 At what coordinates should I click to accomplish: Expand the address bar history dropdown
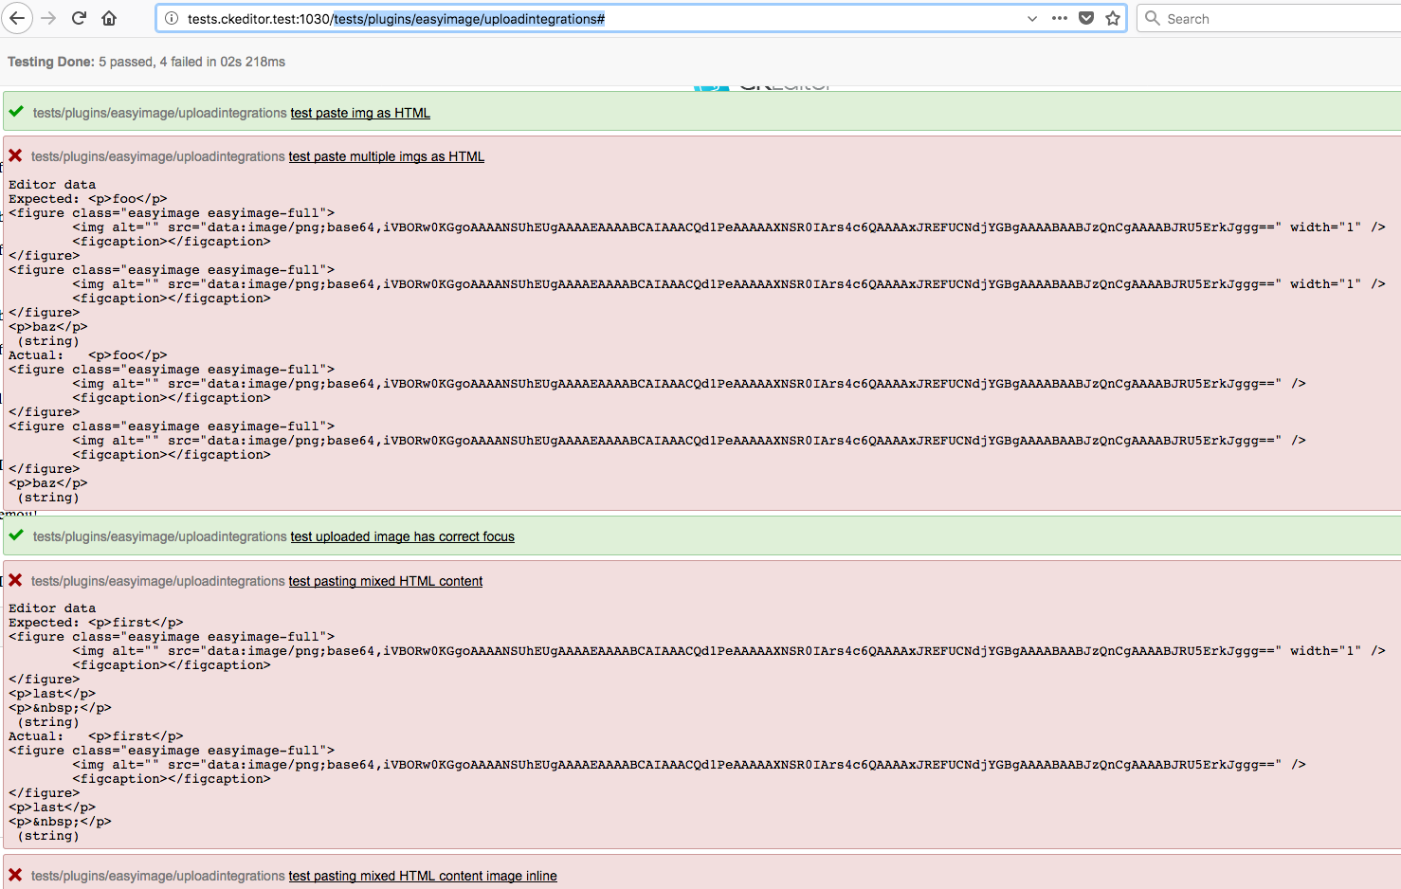click(x=1032, y=18)
